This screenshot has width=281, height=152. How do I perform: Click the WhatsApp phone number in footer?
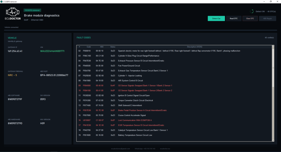tap(145, 149)
